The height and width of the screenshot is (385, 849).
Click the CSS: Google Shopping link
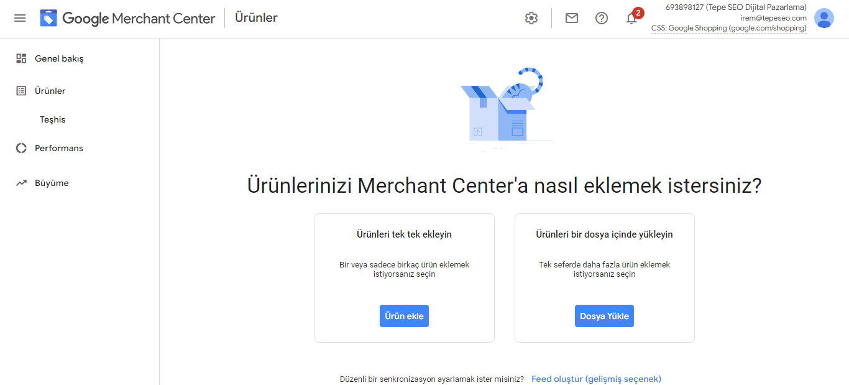coord(728,28)
